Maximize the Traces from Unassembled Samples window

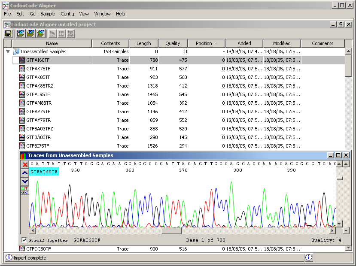click(338, 155)
